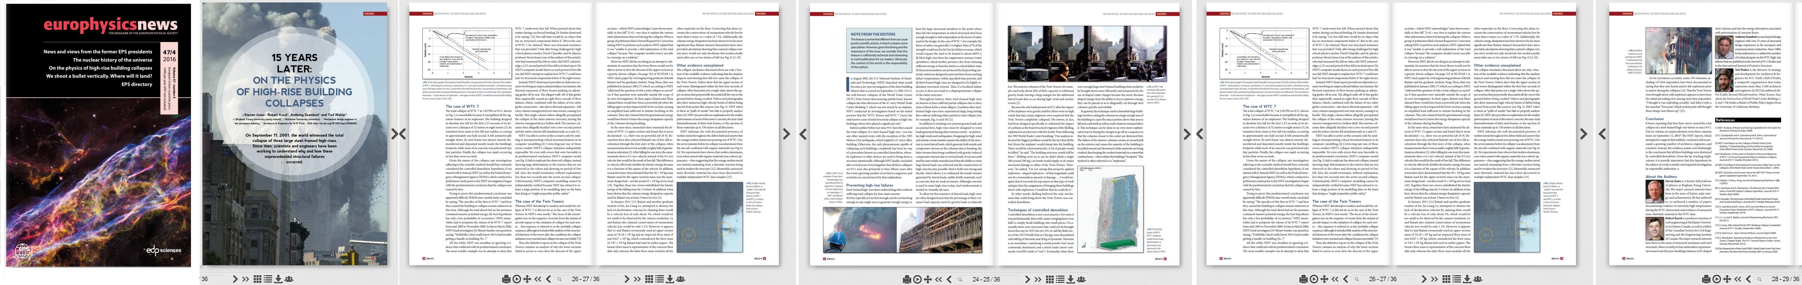Click the move/fullscreen arrows icon in 24-25 toolbar

point(928,279)
